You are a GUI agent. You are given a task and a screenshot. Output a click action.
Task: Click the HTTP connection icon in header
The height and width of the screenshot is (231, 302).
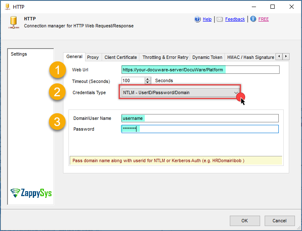point(13,22)
